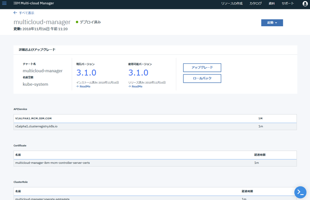Click the アップグレード button
This screenshot has height=200, width=310.
point(202,68)
